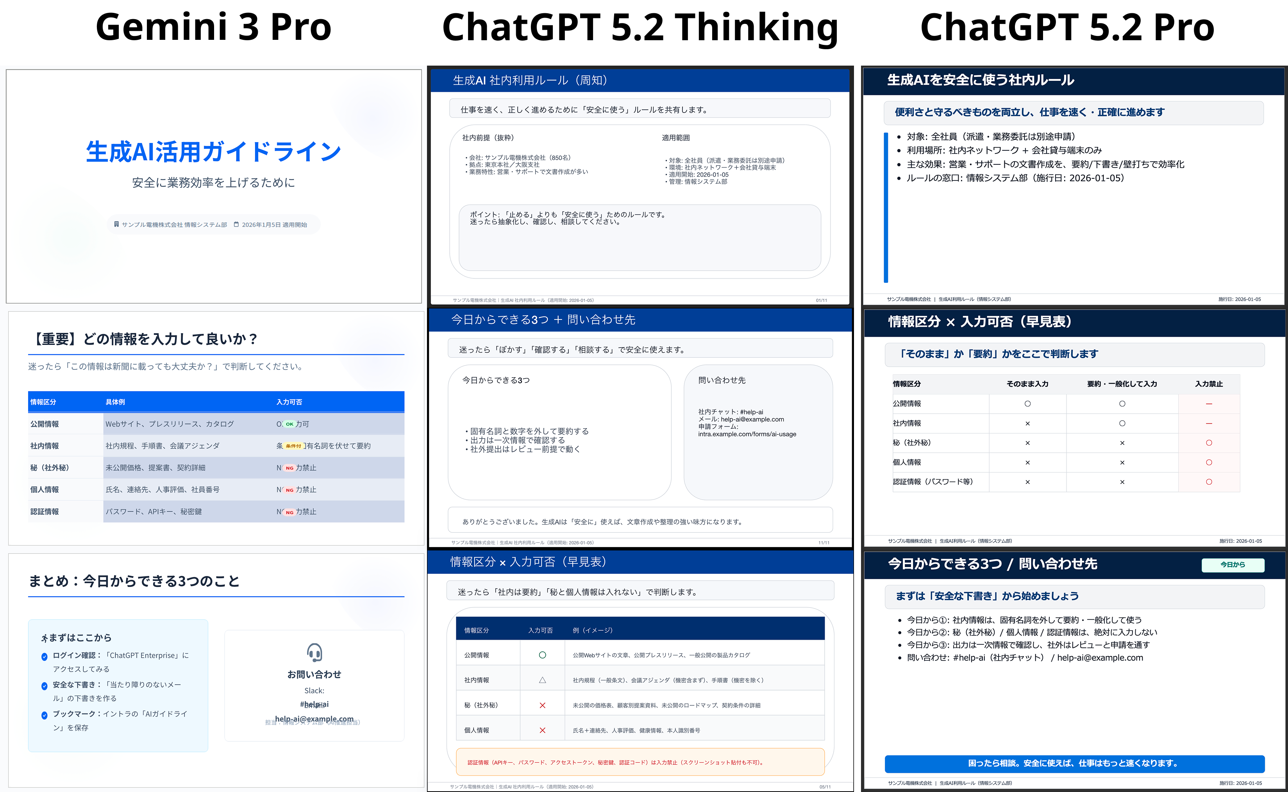Open the #help-ai Slack channel link
Image resolution: width=1288 pixels, height=792 pixels.
314,704
